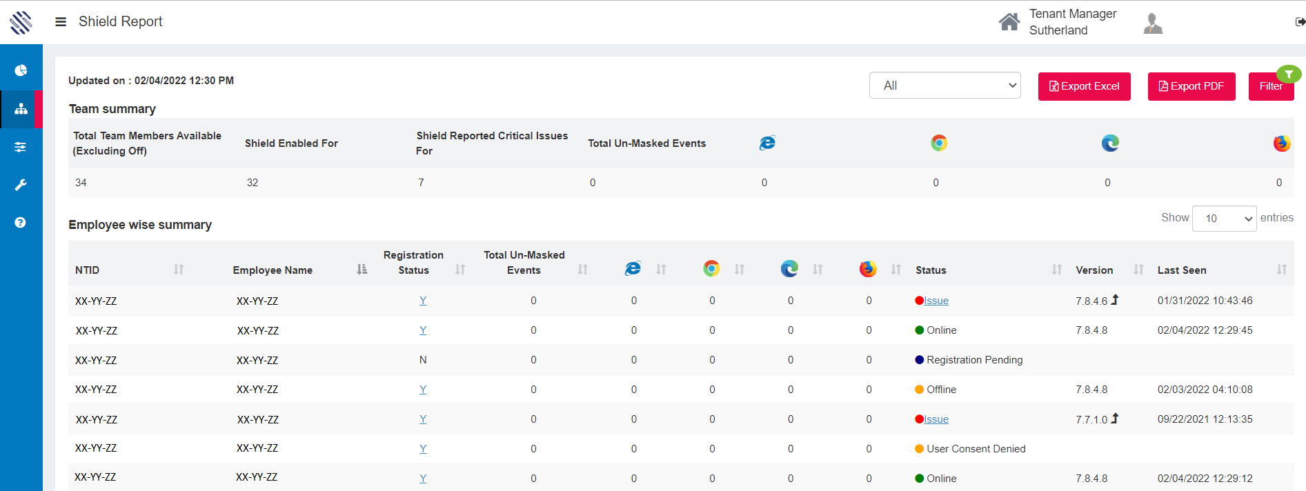This screenshot has width=1306, height=491.
Task: Expand the 'All' filter dropdown
Action: click(944, 86)
